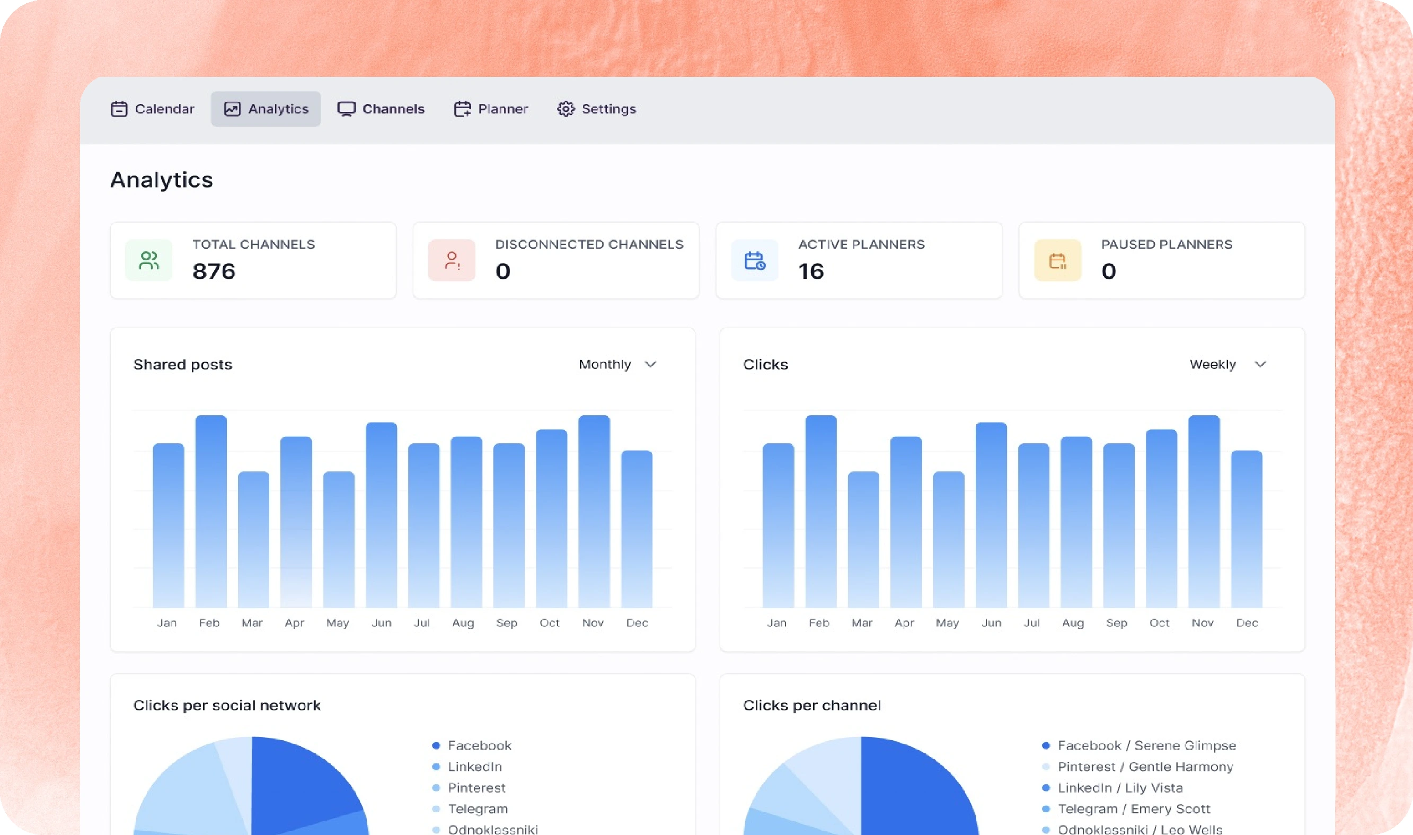Click the Dec bar in Shared posts
The height and width of the screenshot is (835, 1413).
point(637,529)
